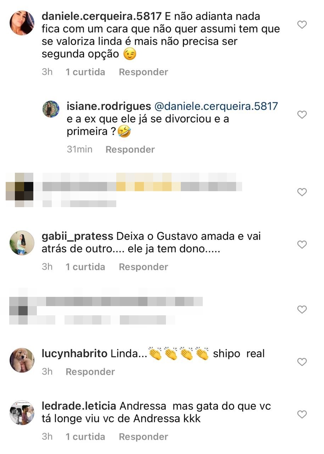Open daniele.cerqueira.5817's profile picture
Viewport: 324px width, 454px height.
[22, 23]
